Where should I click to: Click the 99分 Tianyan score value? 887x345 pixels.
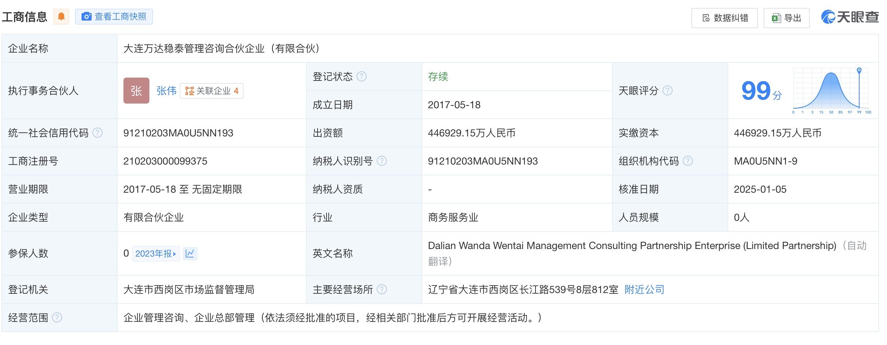(x=761, y=91)
